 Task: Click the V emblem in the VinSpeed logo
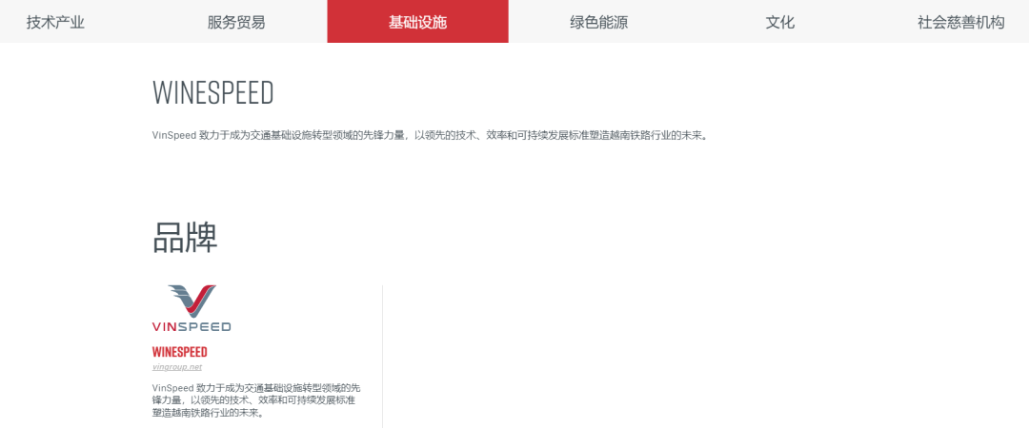pos(192,301)
